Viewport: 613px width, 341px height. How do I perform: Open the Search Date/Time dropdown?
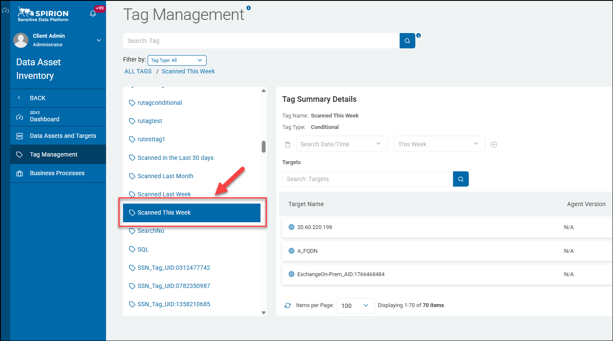[x=342, y=144]
